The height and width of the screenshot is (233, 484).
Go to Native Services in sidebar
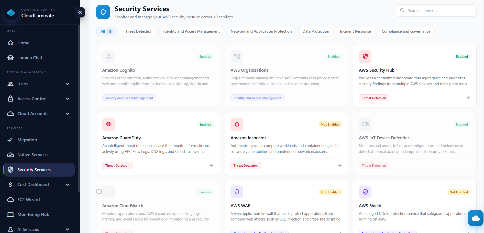[x=32, y=155]
